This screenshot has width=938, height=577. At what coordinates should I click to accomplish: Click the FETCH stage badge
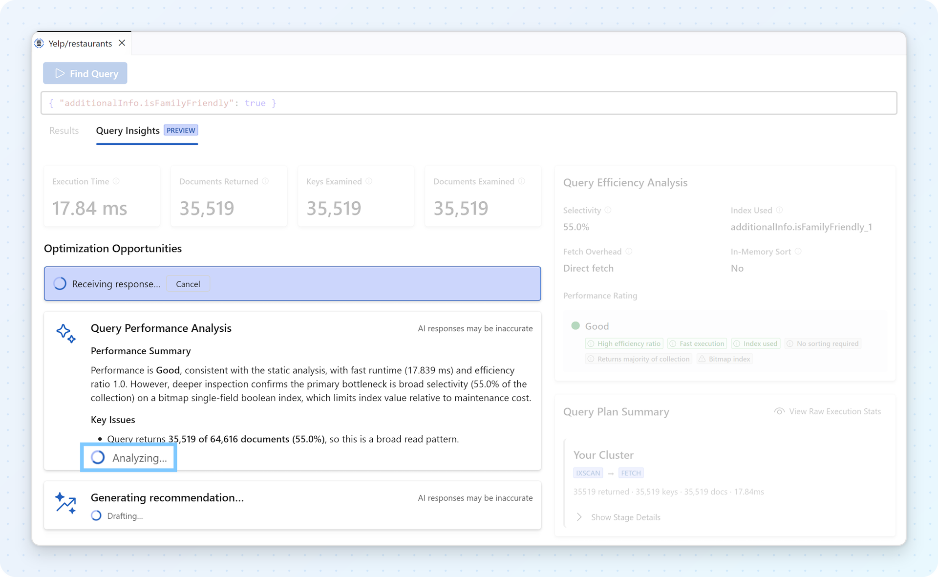[631, 473]
